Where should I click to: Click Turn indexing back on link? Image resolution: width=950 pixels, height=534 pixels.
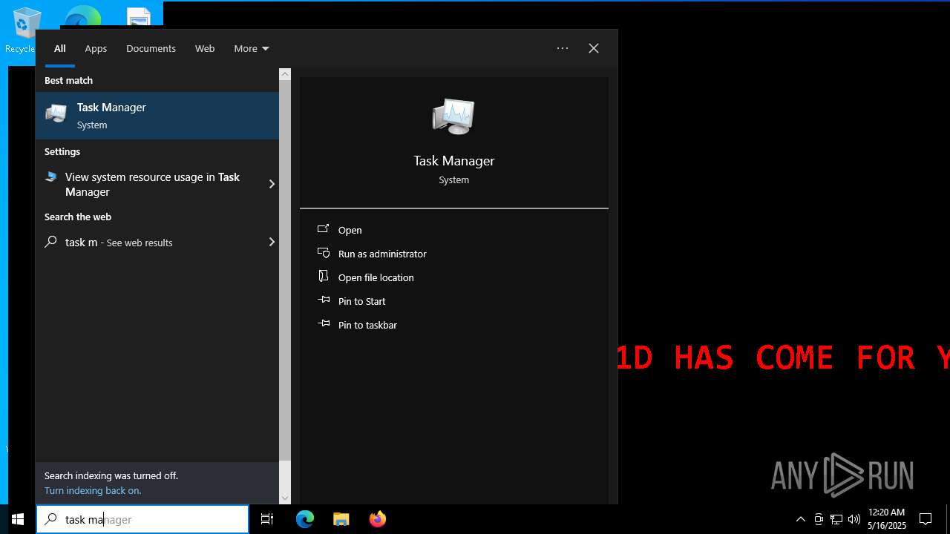(93, 490)
